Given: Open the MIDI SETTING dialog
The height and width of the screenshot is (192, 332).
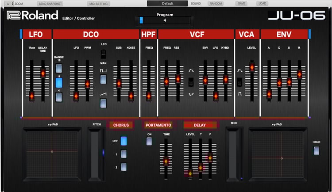Looking at the screenshot, I should (x=98, y=4).
